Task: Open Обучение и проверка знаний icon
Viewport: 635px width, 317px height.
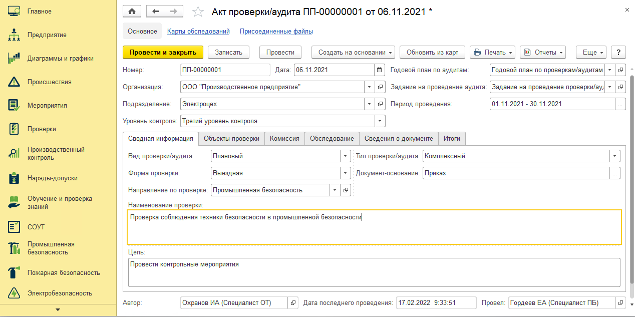Action: [14, 202]
